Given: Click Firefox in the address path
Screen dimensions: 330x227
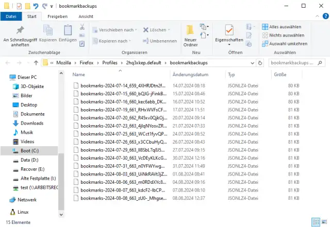Looking at the screenshot, I should click(87, 63).
